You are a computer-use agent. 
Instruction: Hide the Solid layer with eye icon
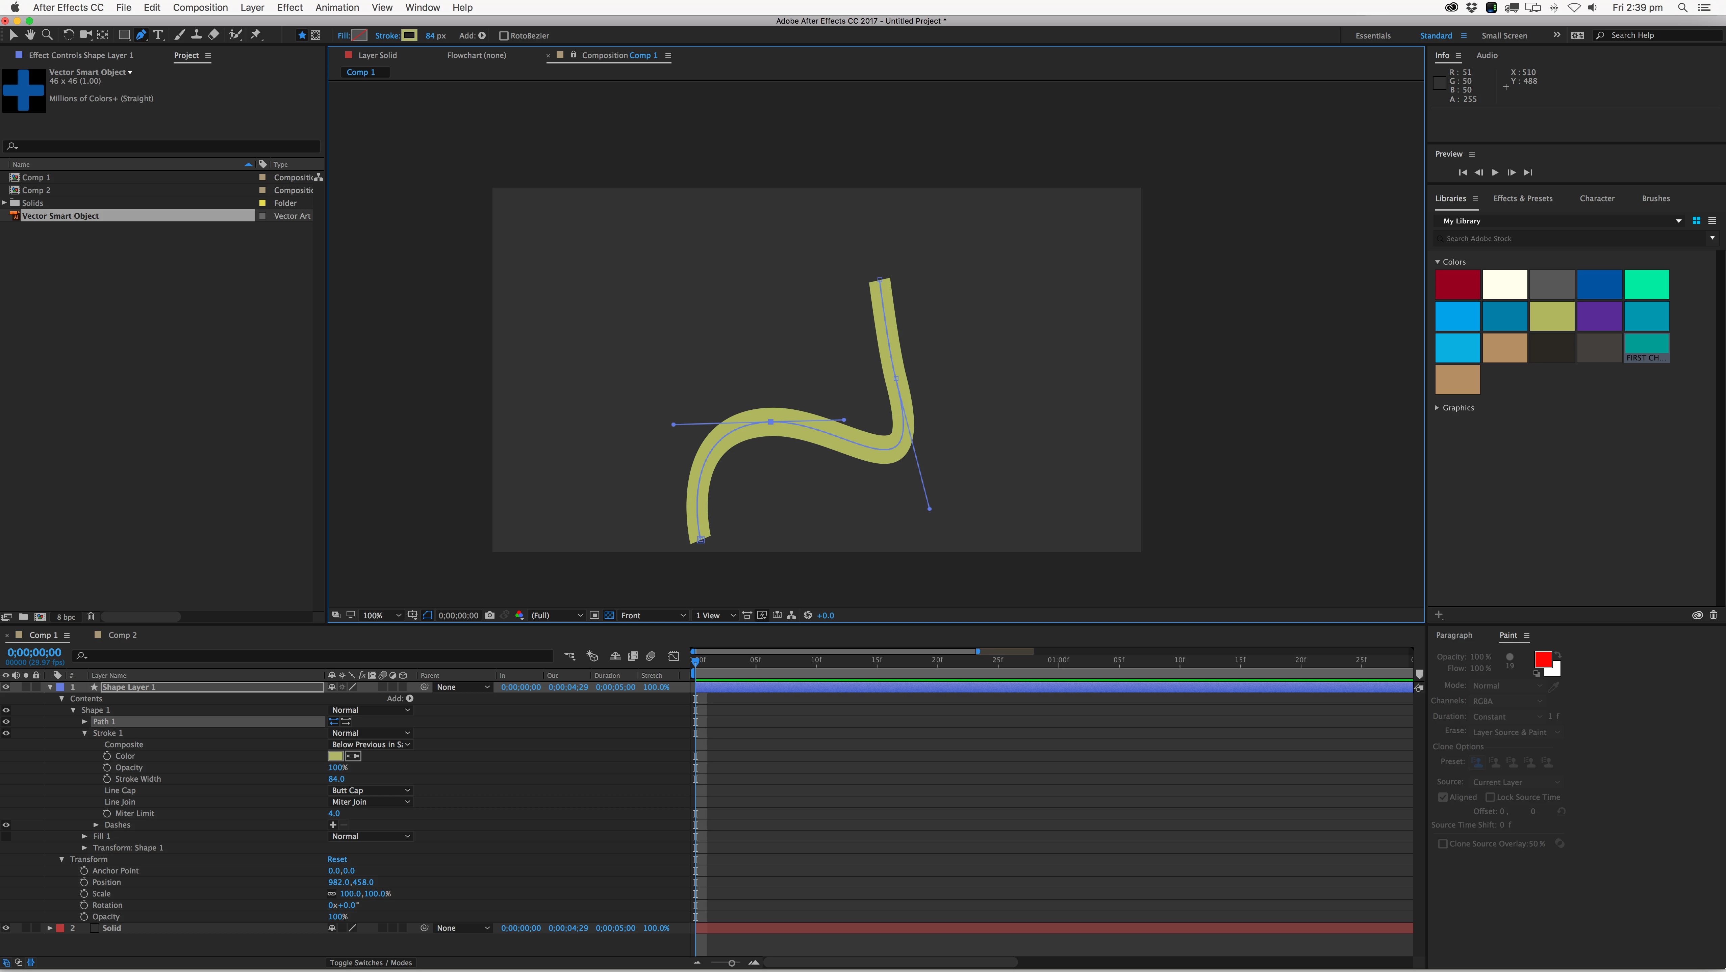(6, 928)
